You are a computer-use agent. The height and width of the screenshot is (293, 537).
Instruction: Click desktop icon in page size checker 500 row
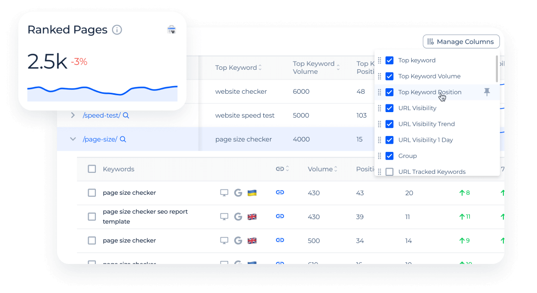click(x=224, y=241)
